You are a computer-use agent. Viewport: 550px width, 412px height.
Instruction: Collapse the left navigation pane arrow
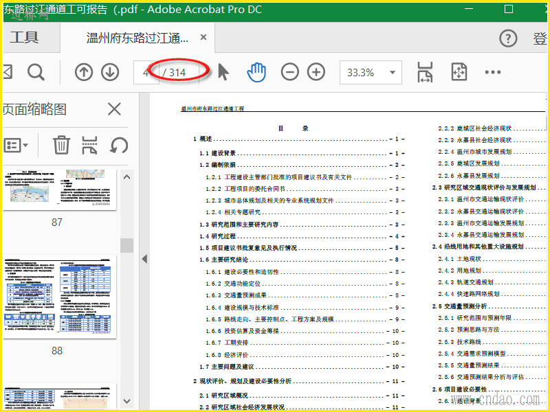point(144,259)
